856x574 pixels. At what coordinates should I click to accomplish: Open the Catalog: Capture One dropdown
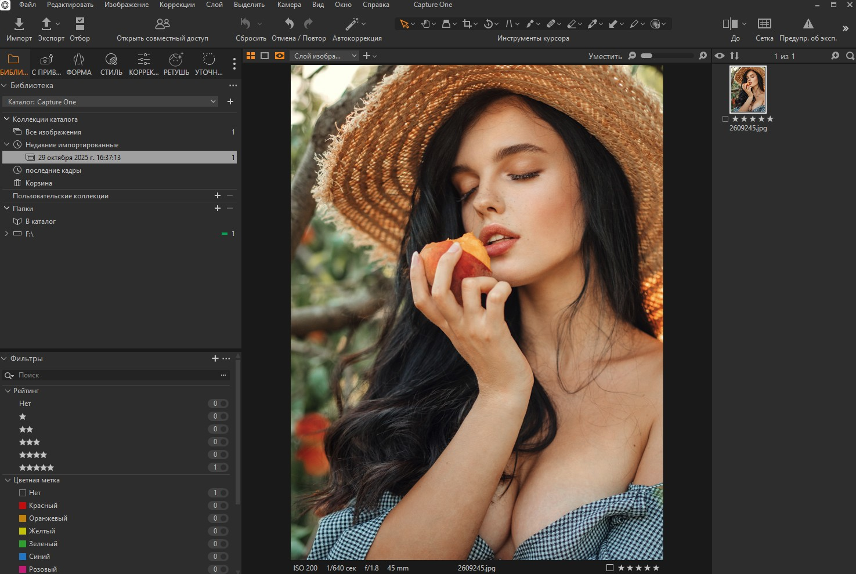(x=110, y=101)
